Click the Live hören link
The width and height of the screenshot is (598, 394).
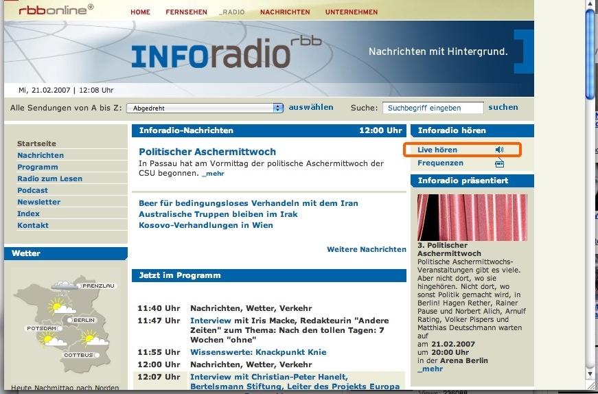coord(437,150)
